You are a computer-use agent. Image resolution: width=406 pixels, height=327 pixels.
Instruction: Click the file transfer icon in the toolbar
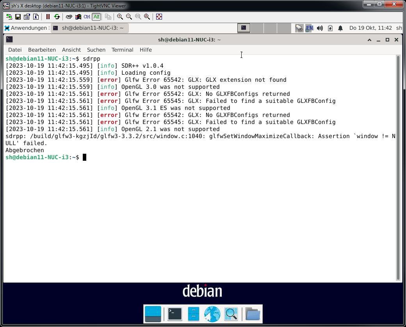coord(108,17)
